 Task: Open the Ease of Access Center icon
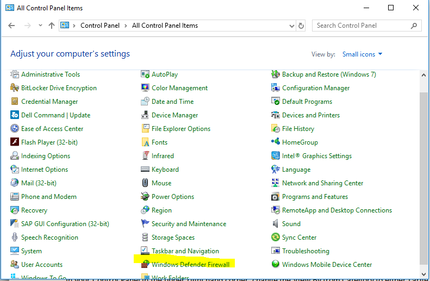tap(15, 129)
